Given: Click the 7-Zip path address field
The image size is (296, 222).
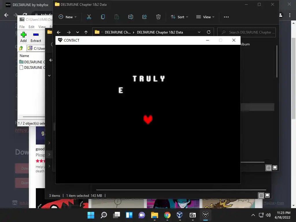Looking at the screenshot, I should (x=36, y=48).
